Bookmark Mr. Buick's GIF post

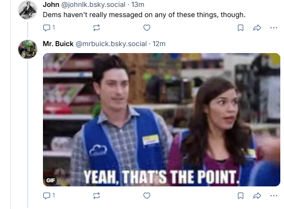(x=240, y=196)
